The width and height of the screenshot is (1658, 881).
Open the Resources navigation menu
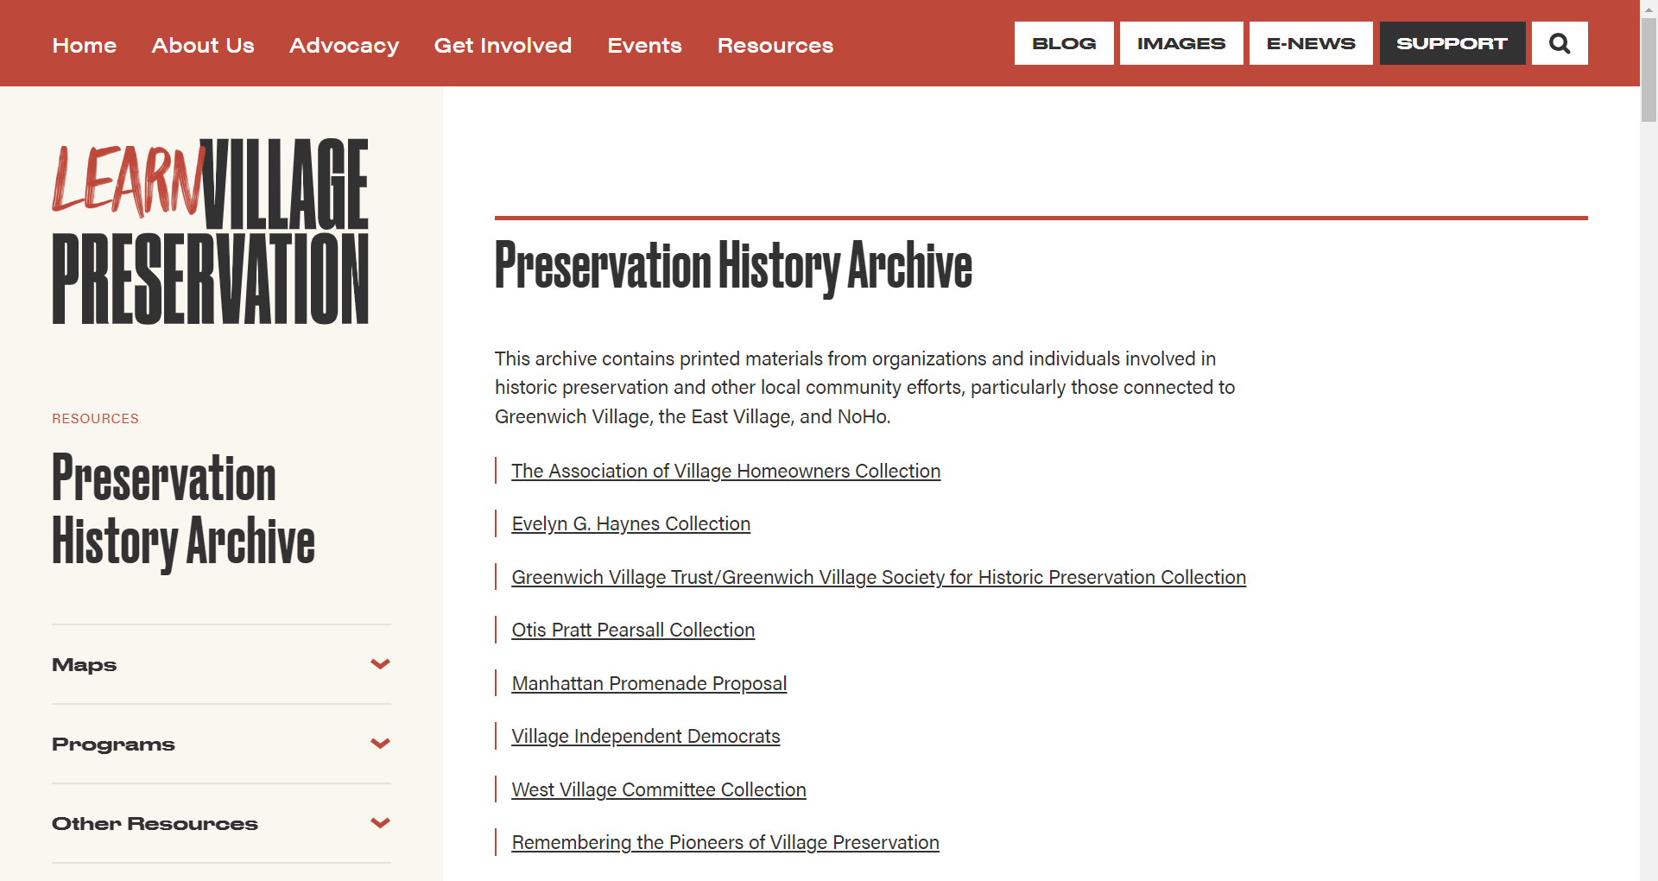click(x=775, y=45)
